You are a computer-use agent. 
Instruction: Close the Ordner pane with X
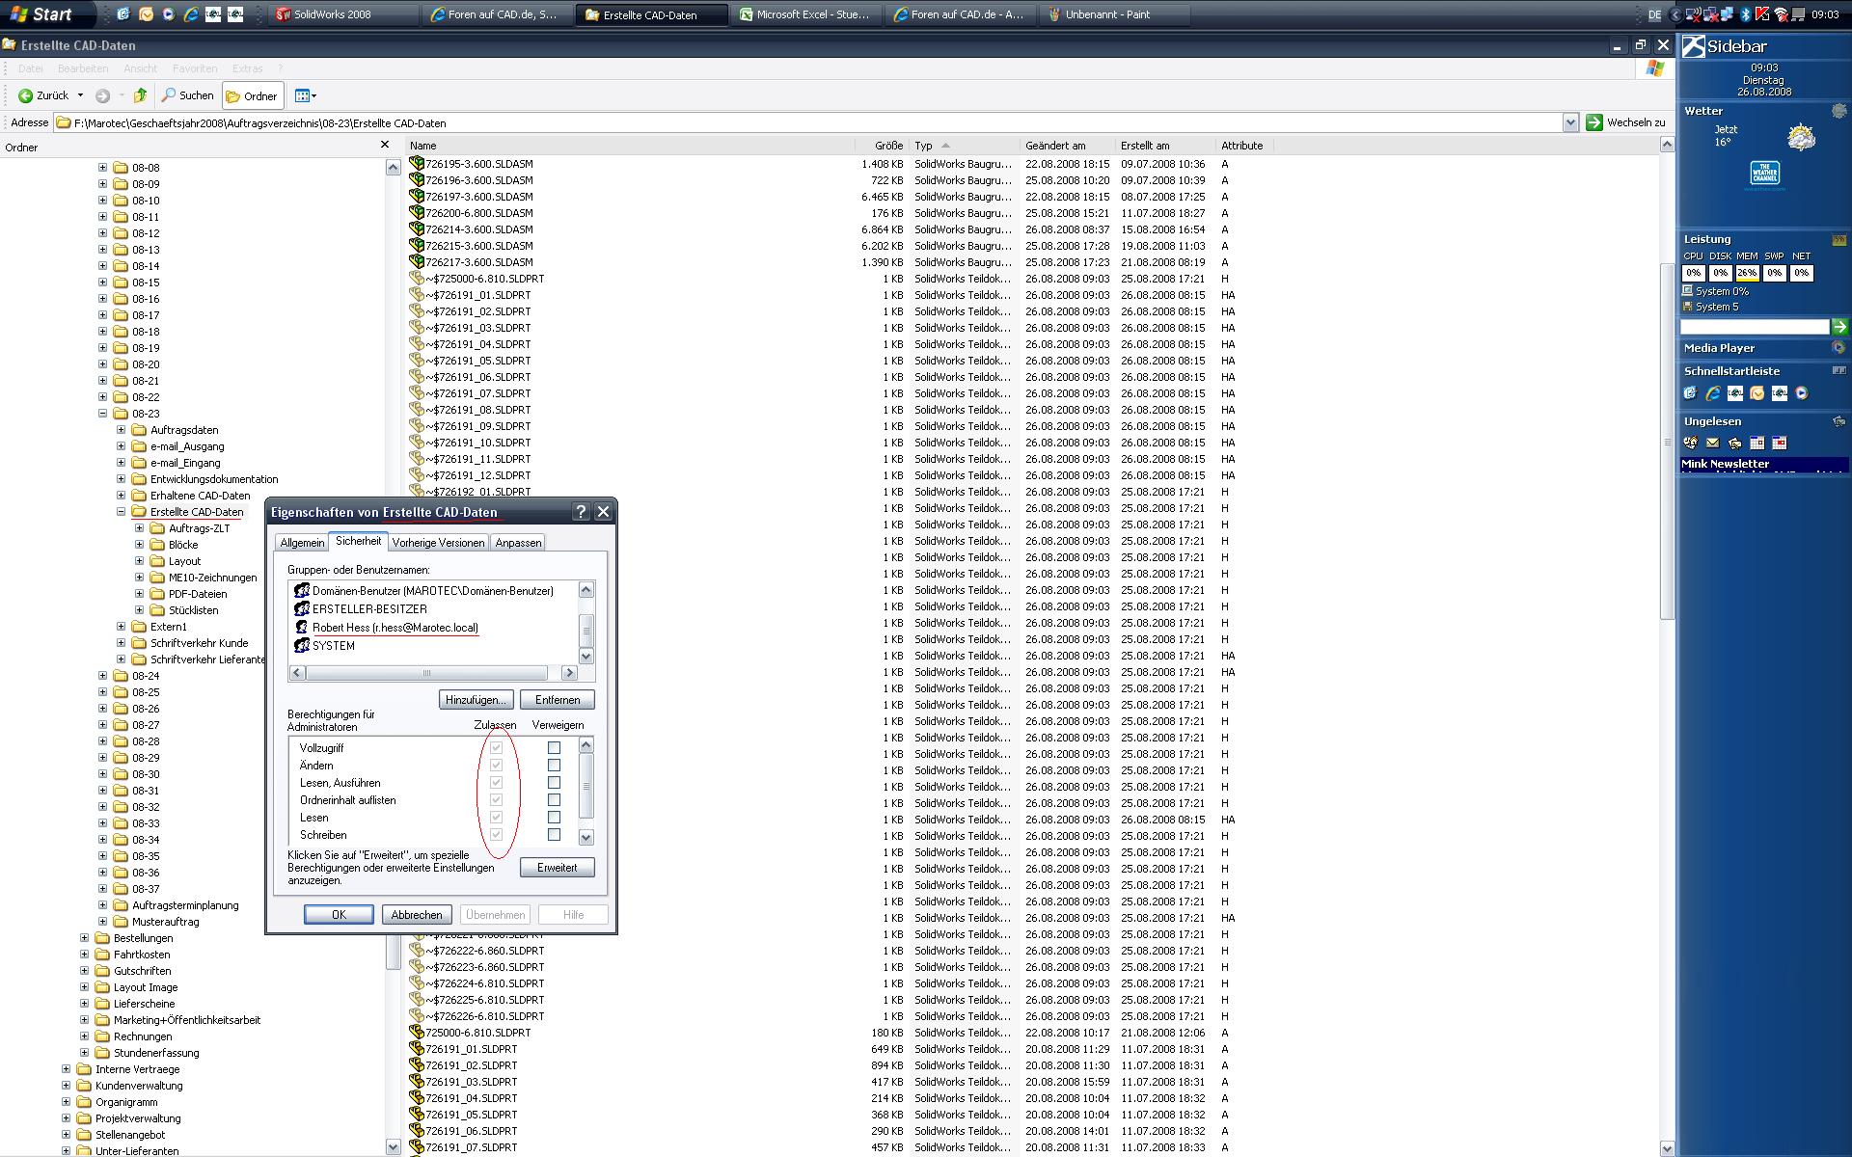point(385,145)
